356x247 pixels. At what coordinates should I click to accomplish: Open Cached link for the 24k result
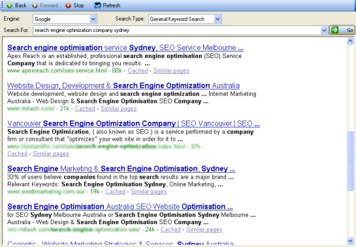tap(170, 229)
